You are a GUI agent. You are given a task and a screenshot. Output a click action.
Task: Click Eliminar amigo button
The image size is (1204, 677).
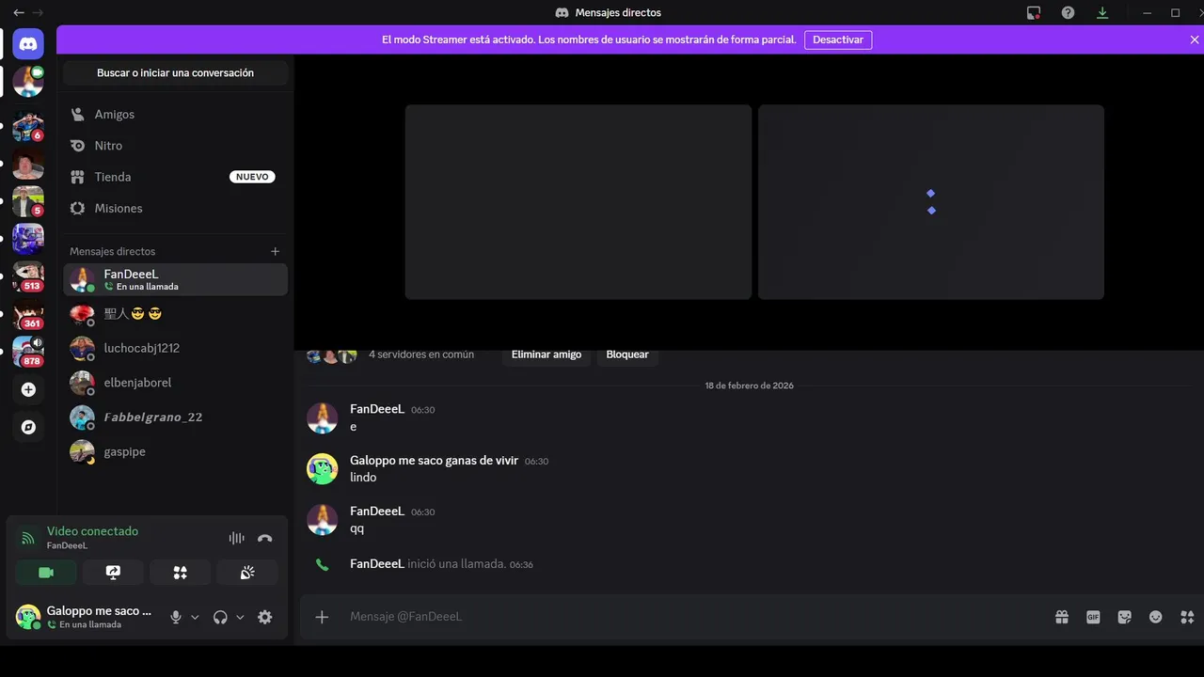click(x=547, y=354)
